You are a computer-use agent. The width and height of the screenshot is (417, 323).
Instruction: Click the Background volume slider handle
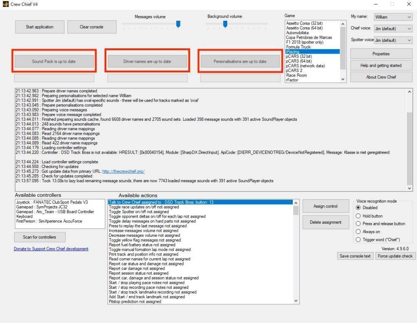pos(225,24)
